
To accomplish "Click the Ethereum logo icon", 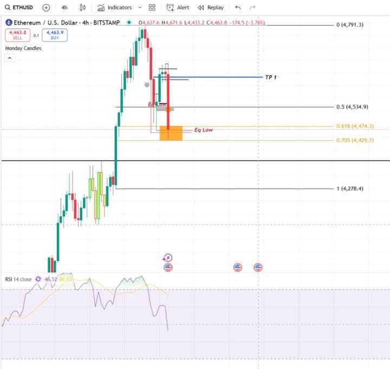I will click(x=9, y=23).
